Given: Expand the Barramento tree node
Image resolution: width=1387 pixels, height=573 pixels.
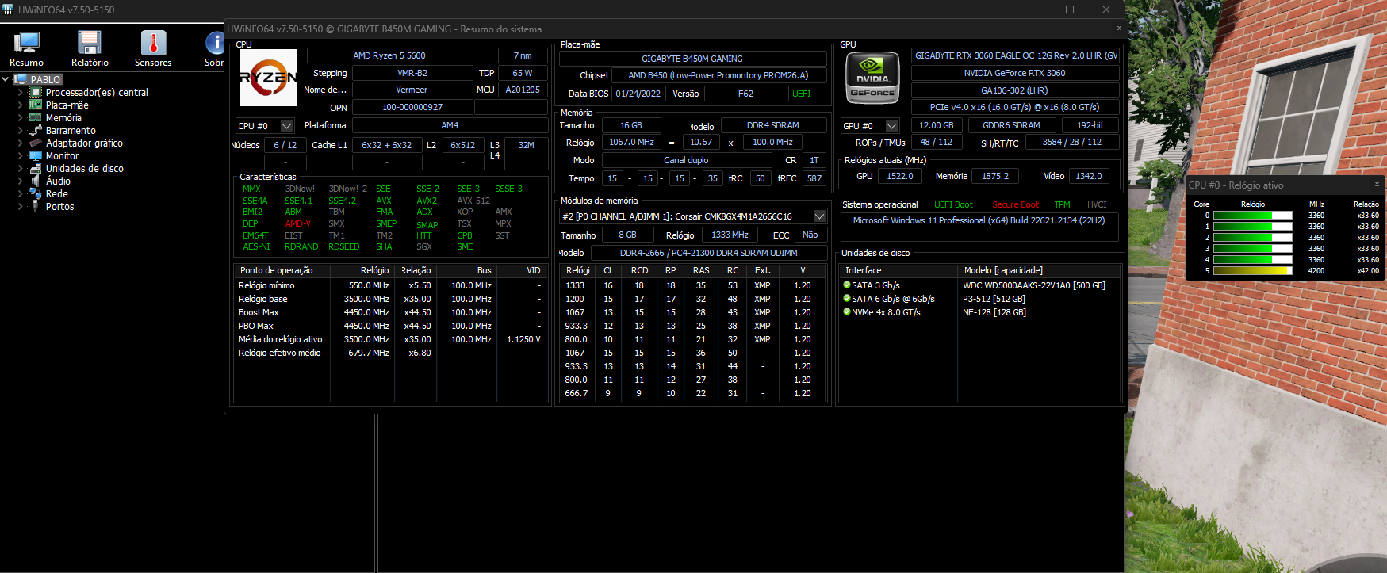Looking at the screenshot, I should [21, 130].
